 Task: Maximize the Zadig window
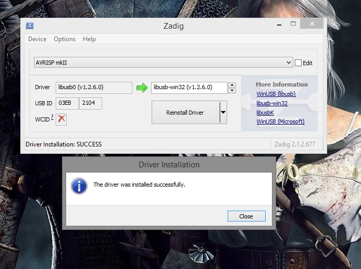point(293,24)
